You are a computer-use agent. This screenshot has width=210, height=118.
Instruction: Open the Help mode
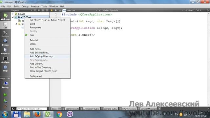(x=5, y=69)
